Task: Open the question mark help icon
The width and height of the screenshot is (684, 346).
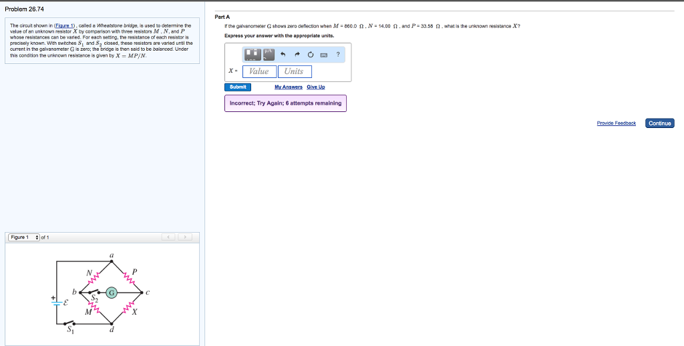Action: [x=338, y=55]
